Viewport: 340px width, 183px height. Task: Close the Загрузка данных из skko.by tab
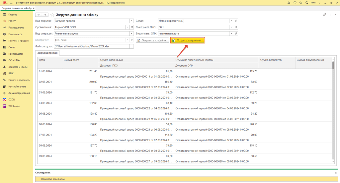pyautogui.click(x=34, y=8)
